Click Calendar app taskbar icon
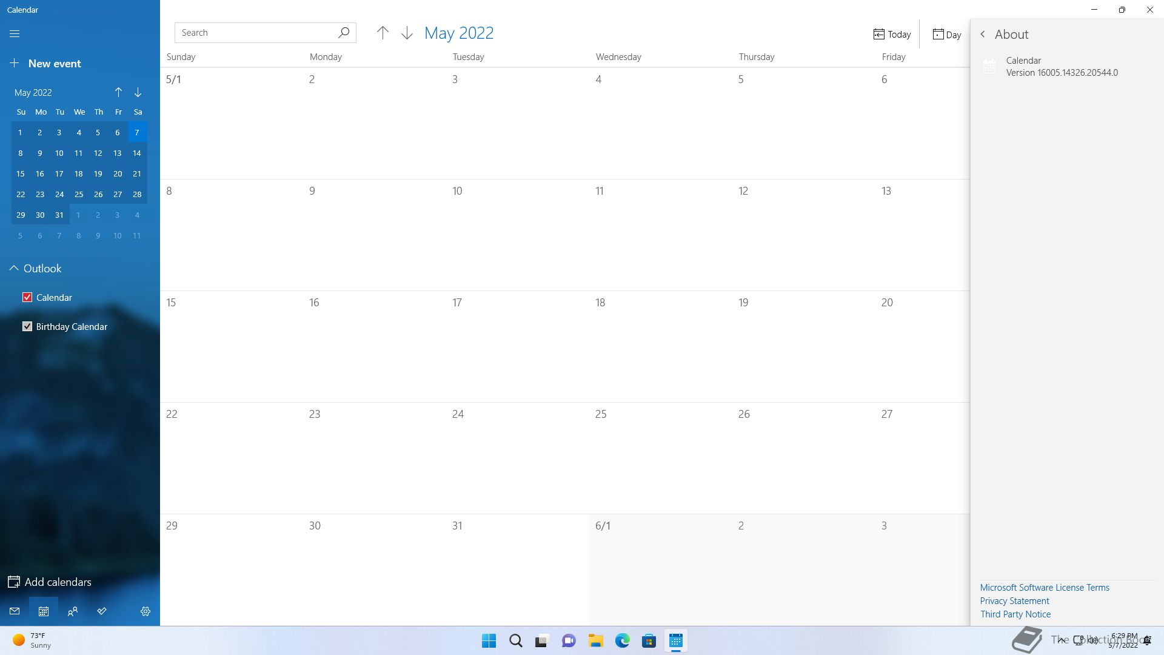Screen dimensions: 1164x655 pos(676,641)
